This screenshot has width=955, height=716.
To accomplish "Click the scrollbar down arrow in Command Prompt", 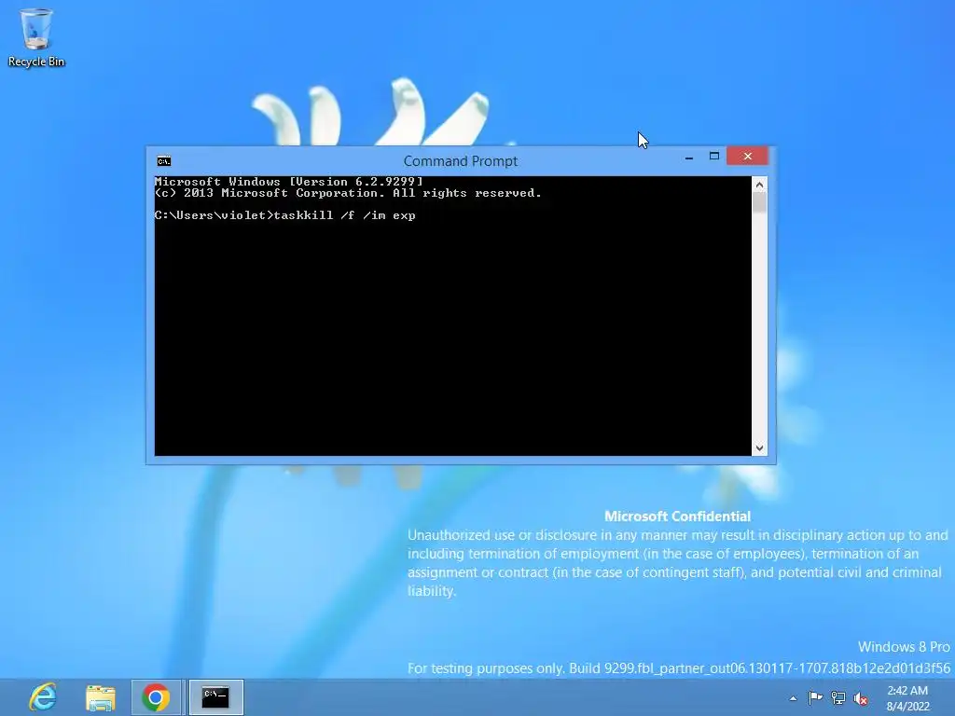I will [x=759, y=448].
